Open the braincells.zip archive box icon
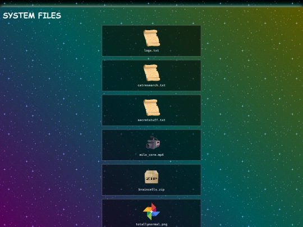The height and width of the screenshot is (227, 303). tap(151, 177)
